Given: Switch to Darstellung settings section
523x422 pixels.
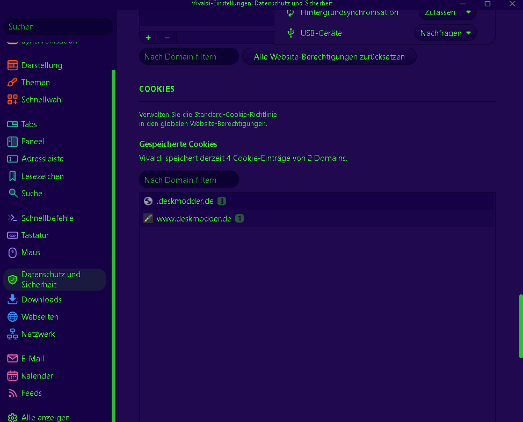Looking at the screenshot, I should click(x=42, y=65).
